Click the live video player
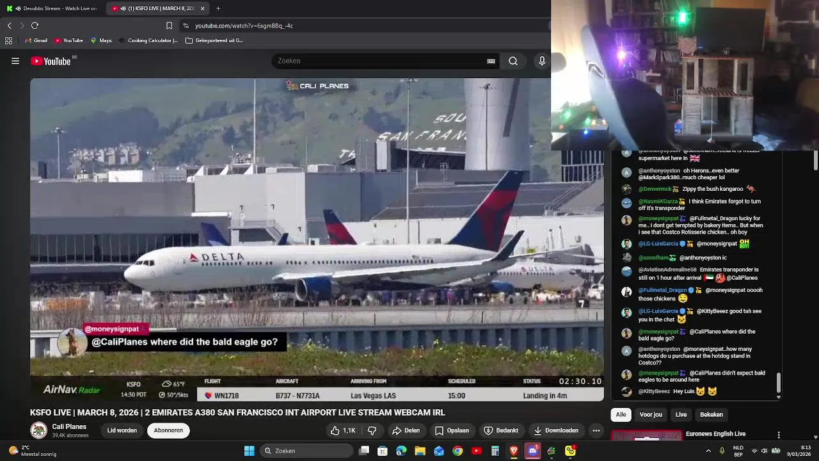Viewport: 819px width, 461px height. point(317,239)
